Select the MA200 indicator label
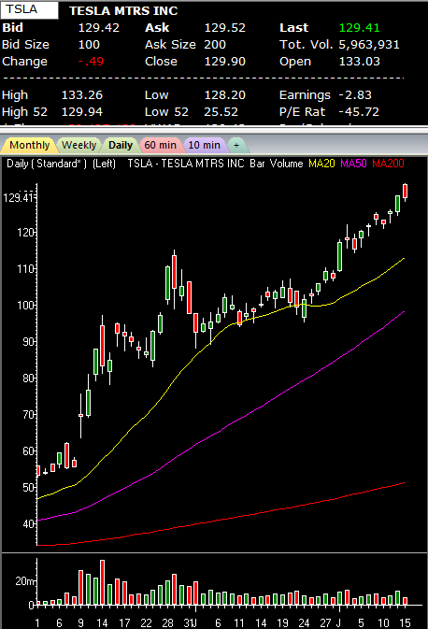Screen dimensions: 428x629 tap(388, 164)
